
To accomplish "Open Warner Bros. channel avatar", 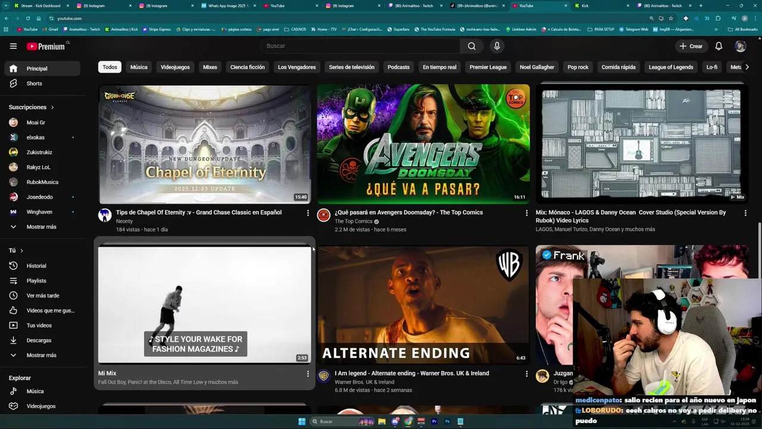I will point(323,376).
